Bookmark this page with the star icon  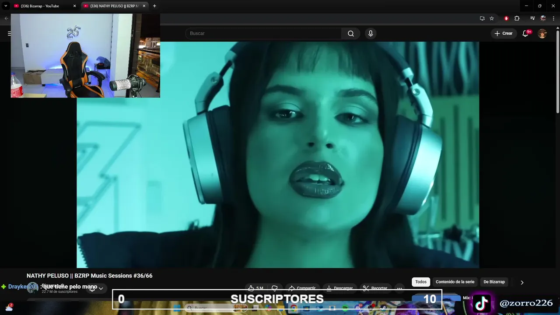492,18
